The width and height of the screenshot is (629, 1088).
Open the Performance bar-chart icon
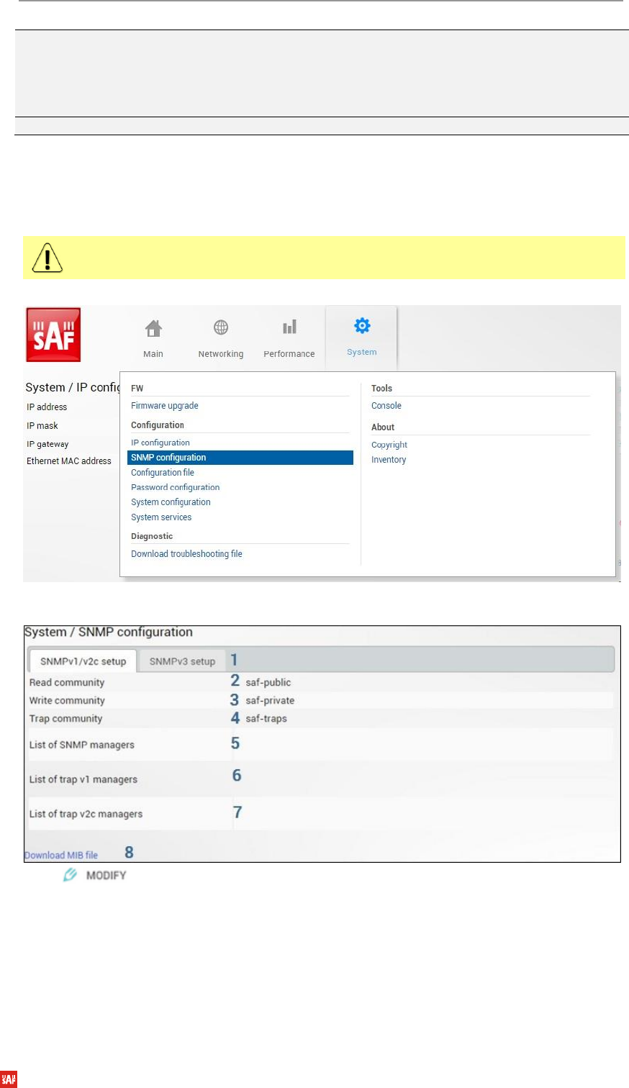coord(289,327)
